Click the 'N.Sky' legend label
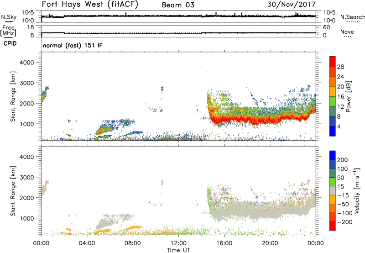This screenshot has width=365, height=253. click(9, 17)
